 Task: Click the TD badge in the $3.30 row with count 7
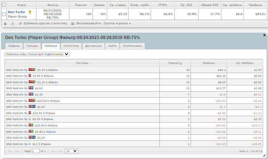click(31, 94)
